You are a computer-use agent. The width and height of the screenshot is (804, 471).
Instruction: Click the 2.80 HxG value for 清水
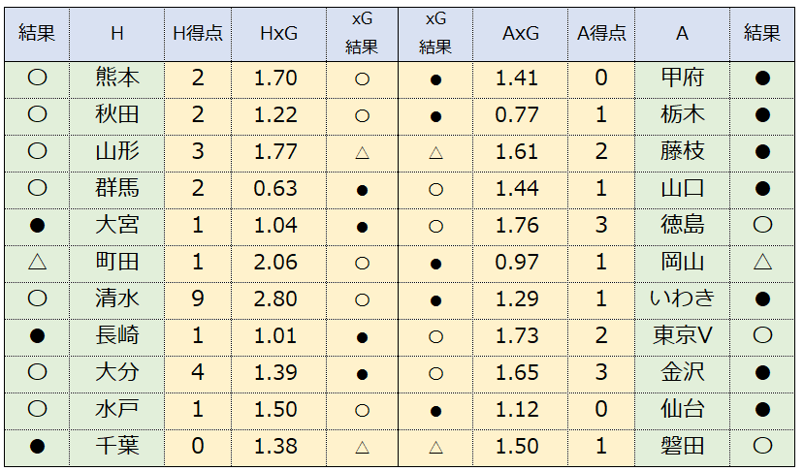click(275, 298)
